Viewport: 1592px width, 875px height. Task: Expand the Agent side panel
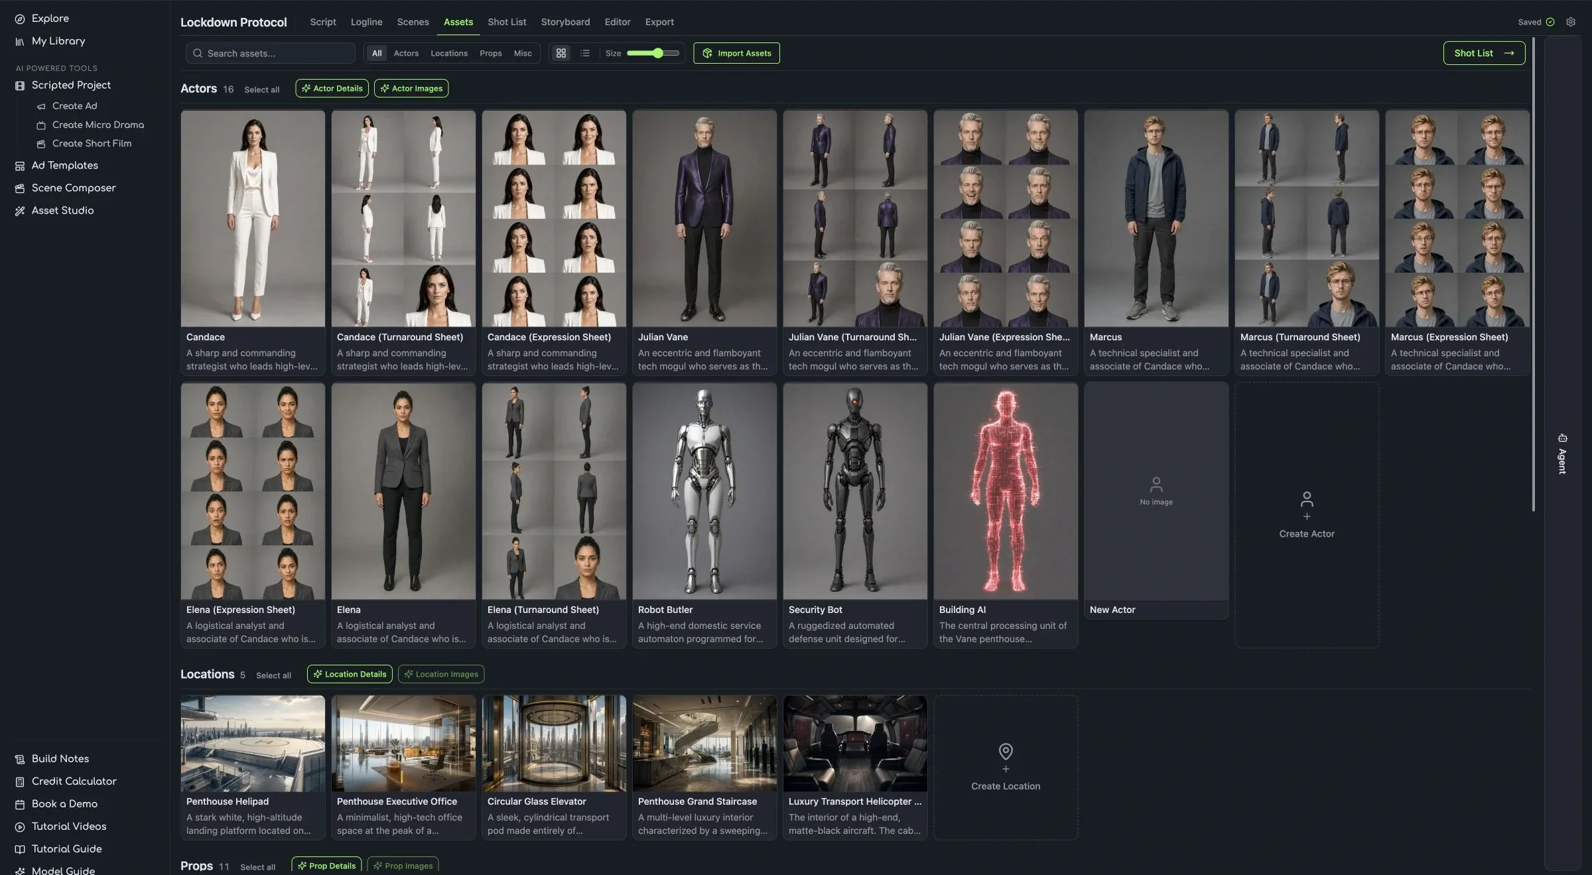click(x=1562, y=454)
